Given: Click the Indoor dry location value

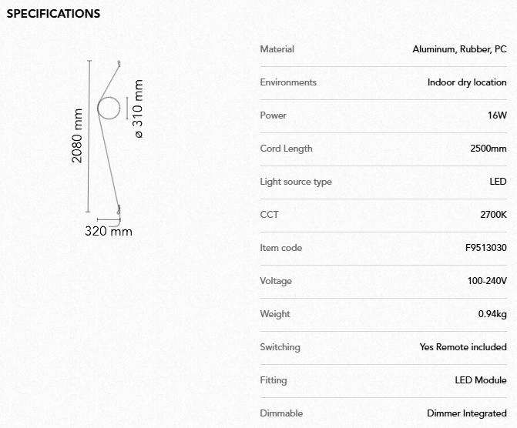Looking at the screenshot, I should (x=467, y=82).
